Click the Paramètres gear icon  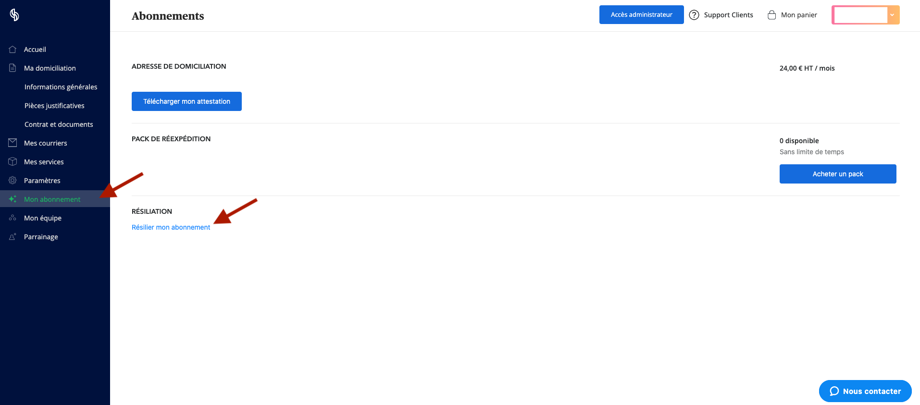tap(12, 180)
